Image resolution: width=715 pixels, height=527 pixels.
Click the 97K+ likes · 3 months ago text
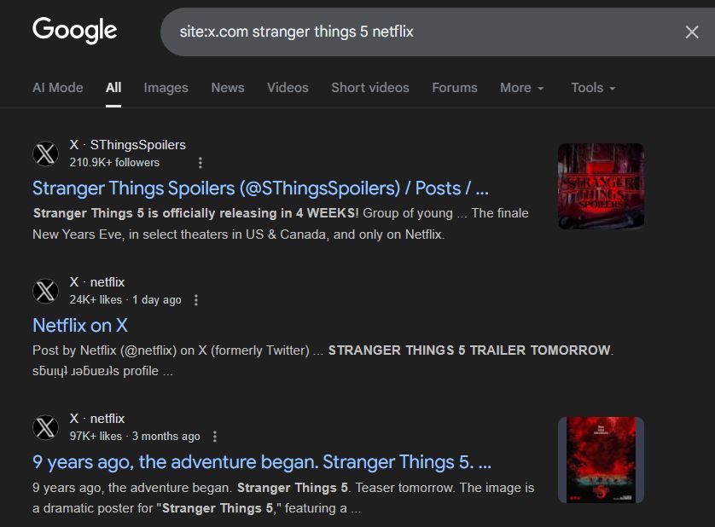click(x=135, y=437)
